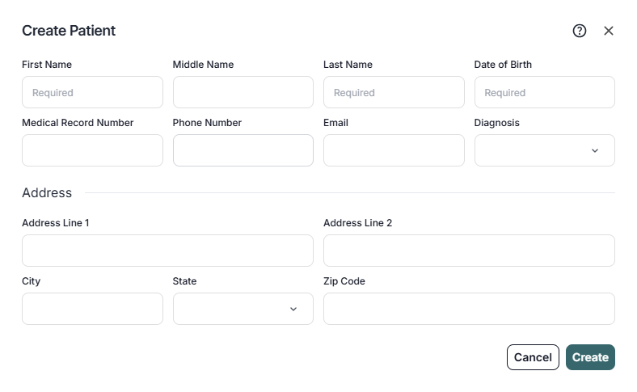Viewport: 637px width, 392px height.
Task: Select the City text field
Action: (x=92, y=309)
